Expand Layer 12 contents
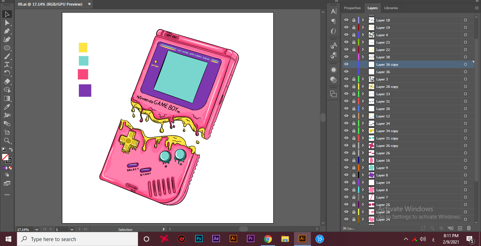This screenshot has width=481, height=246. coord(363,116)
